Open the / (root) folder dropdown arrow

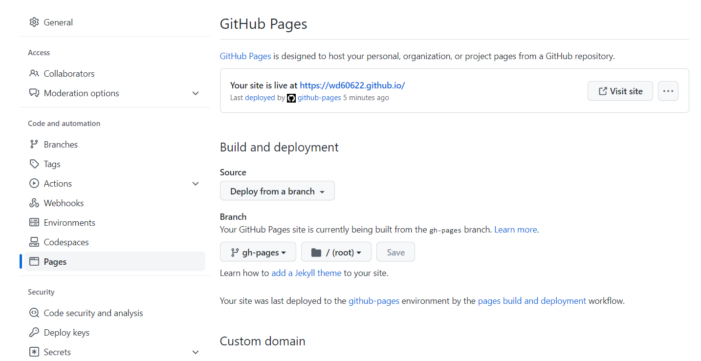[359, 253]
